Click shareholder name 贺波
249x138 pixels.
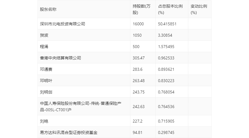click(x=44, y=35)
